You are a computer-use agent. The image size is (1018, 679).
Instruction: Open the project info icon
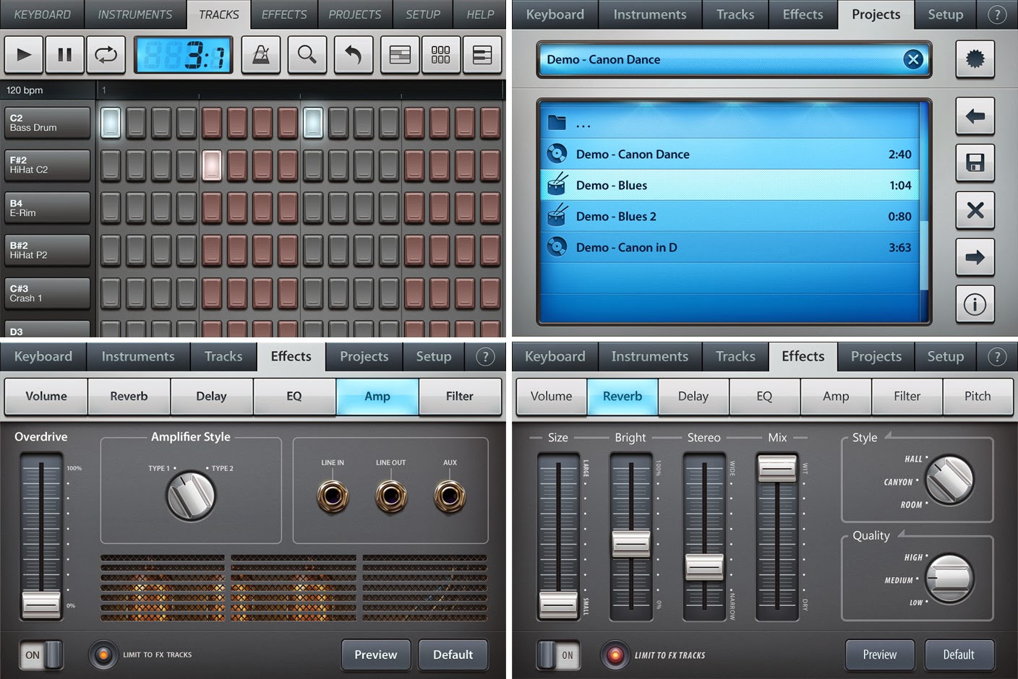pos(975,304)
